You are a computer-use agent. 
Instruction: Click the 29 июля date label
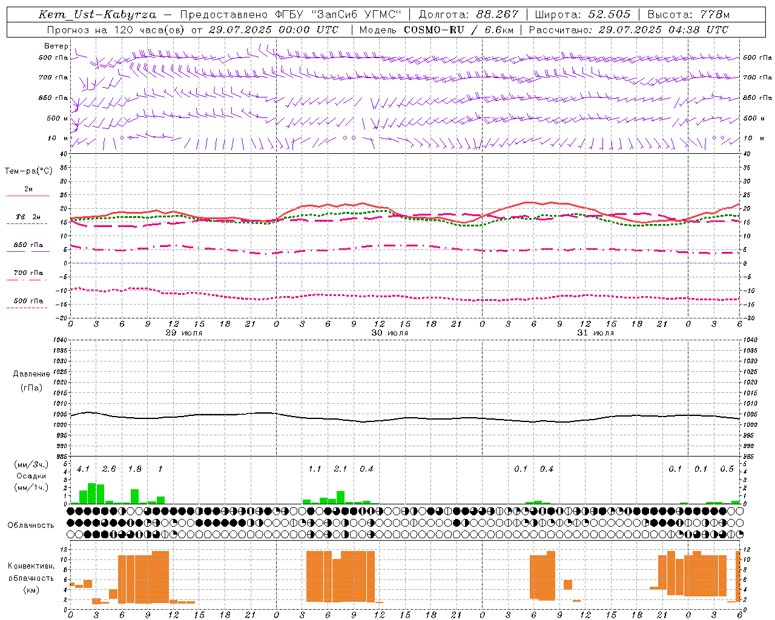pyautogui.click(x=184, y=333)
